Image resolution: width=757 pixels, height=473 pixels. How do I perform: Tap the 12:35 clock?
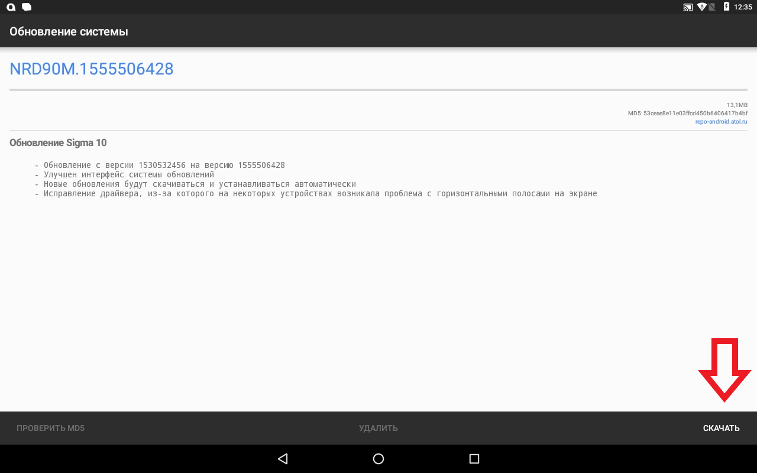(x=743, y=7)
